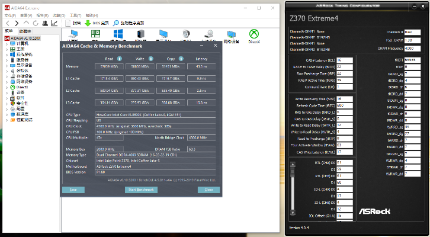430x237 pixels.
Task: Switch to the 收藏夹 tab
Action: coord(25,30)
